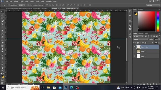
Task: Create a new layer with the new-layer icon
Action: [154, 84]
